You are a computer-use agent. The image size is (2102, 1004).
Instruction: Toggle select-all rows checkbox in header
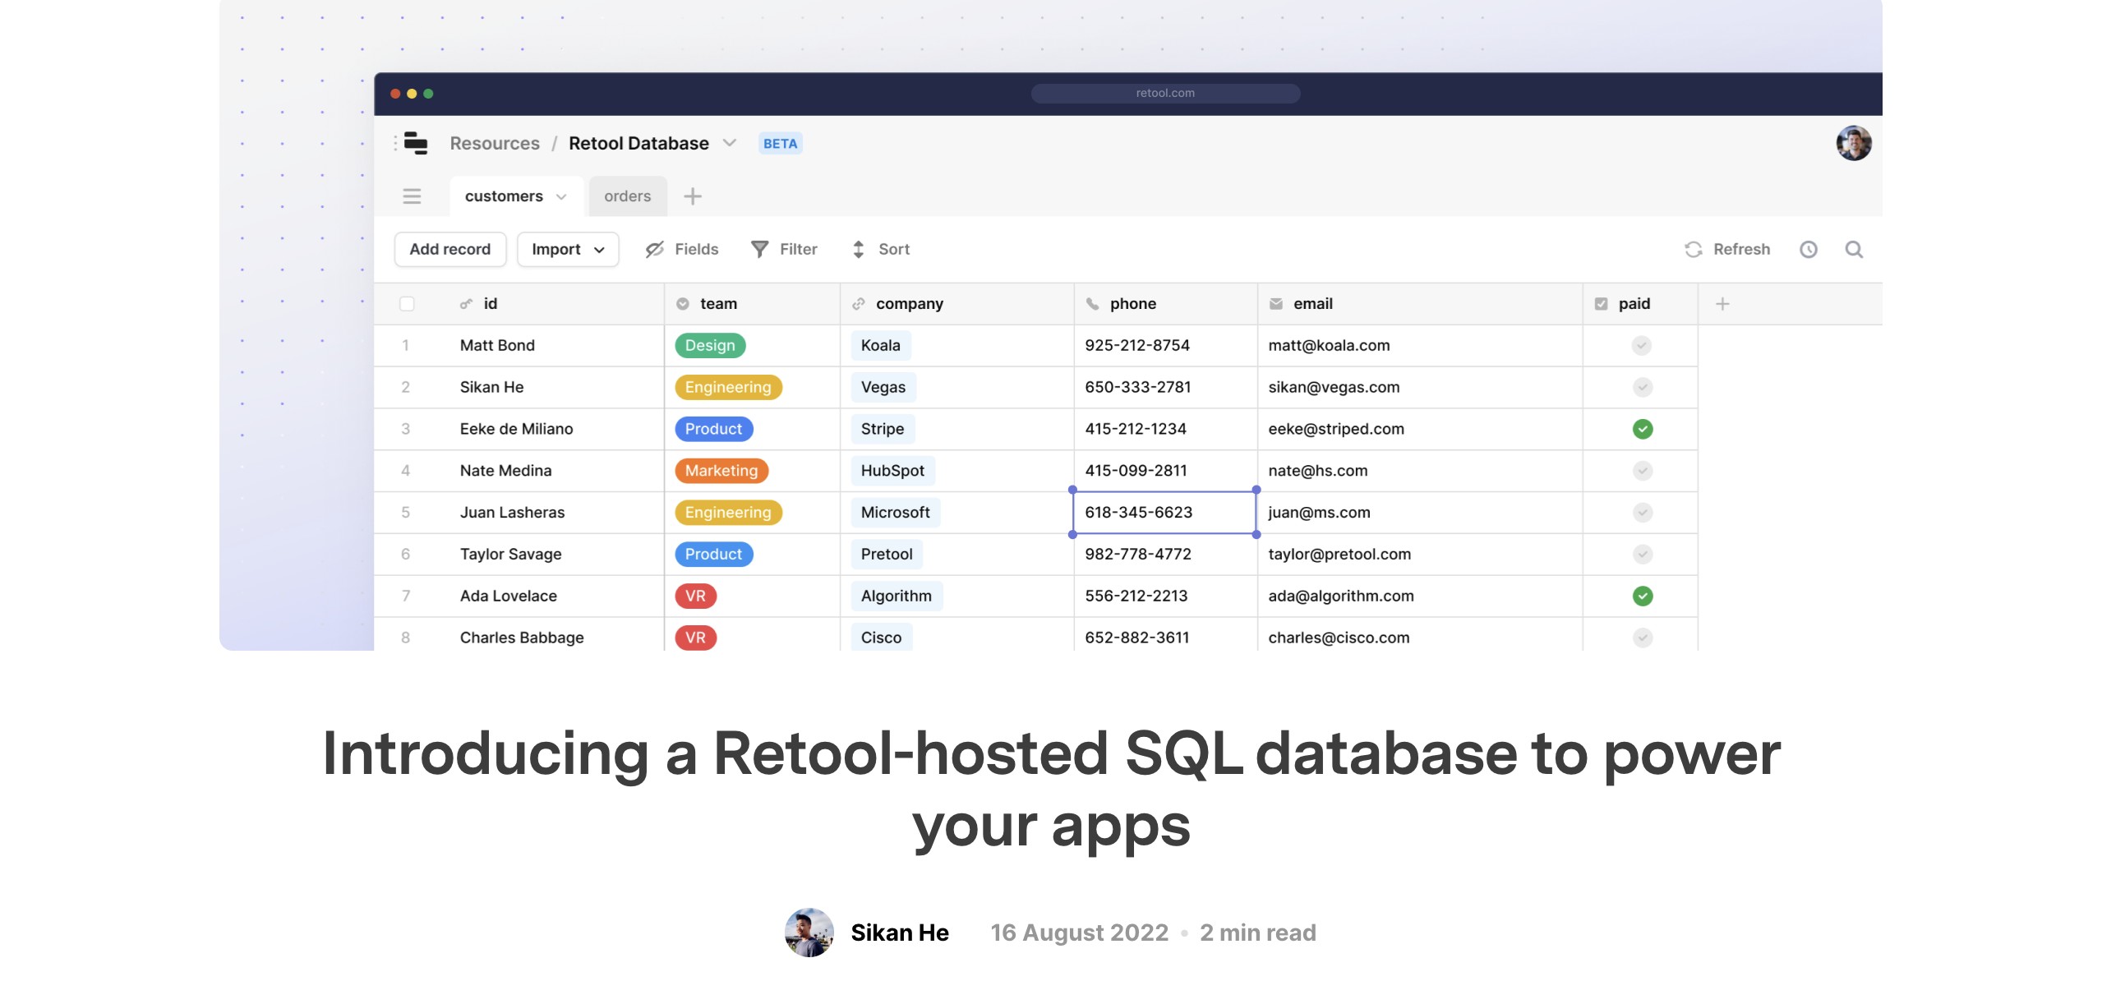point(407,304)
